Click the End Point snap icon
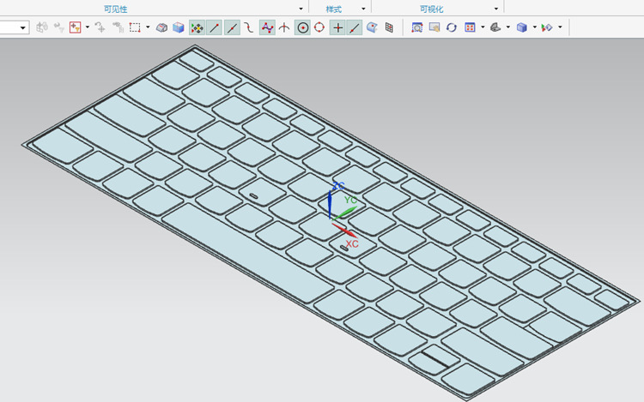Screen dimensions: 644x402 (215, 27)
